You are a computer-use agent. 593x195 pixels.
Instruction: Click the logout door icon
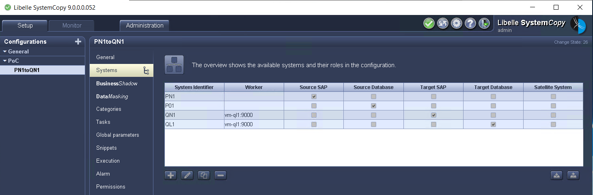pyautogui.click(x=484, y=23)
